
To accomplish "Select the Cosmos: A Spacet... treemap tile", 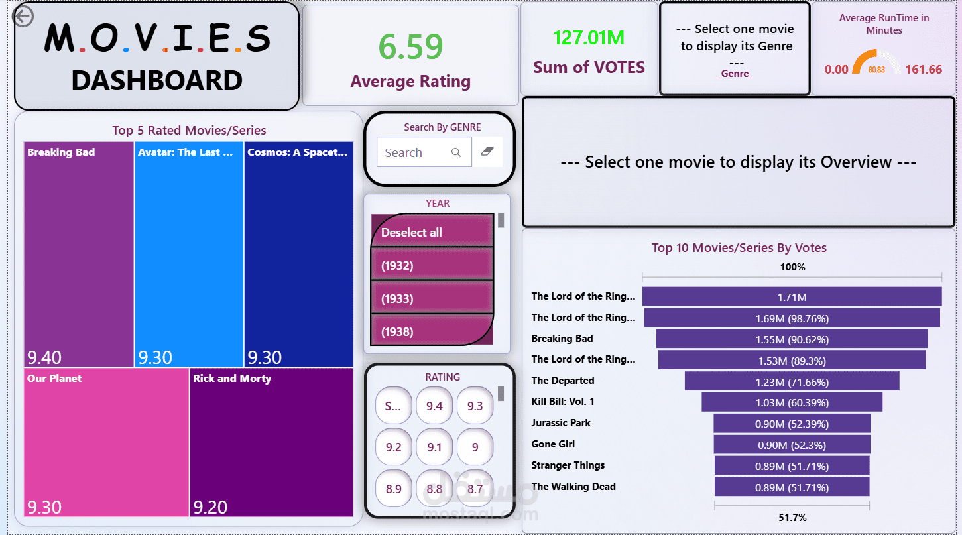I will 298,254.
